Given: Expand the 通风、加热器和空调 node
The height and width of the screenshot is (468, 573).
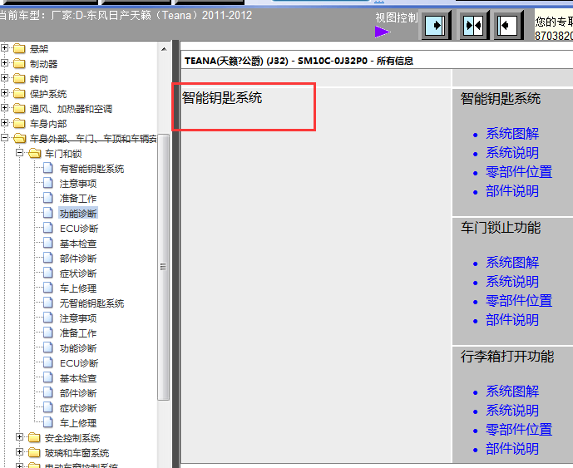Looking at the screenshot, I should pyautogui.click(x=4, y=108).
